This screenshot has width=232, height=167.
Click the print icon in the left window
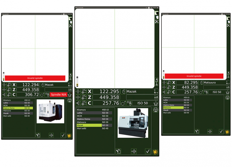point(70,100)
